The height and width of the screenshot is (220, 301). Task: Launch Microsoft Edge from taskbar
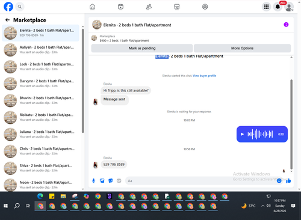click(x=40, y=197)
